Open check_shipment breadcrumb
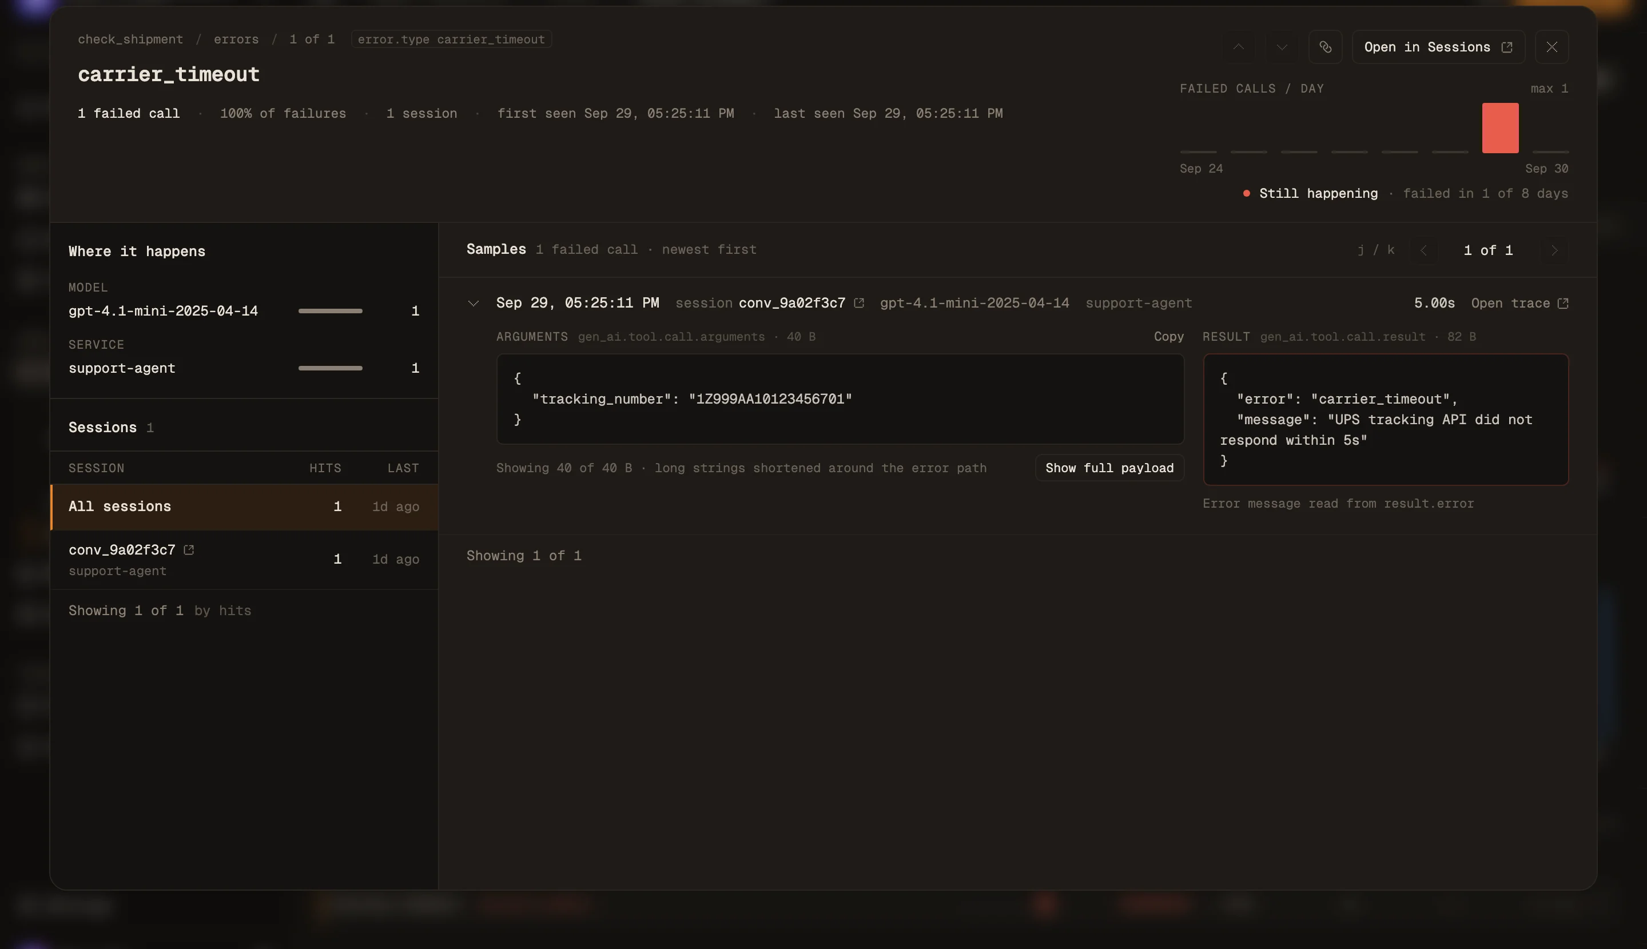Viewport: 1647px width, 949px height. point(130,39)
